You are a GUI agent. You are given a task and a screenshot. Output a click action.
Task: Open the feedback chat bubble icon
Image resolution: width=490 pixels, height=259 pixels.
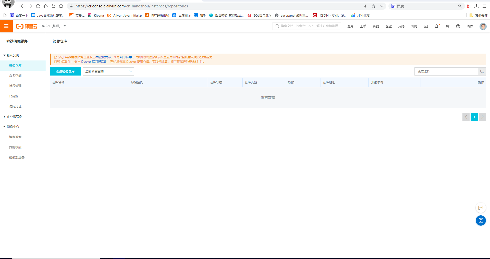[x=481, y=208]
